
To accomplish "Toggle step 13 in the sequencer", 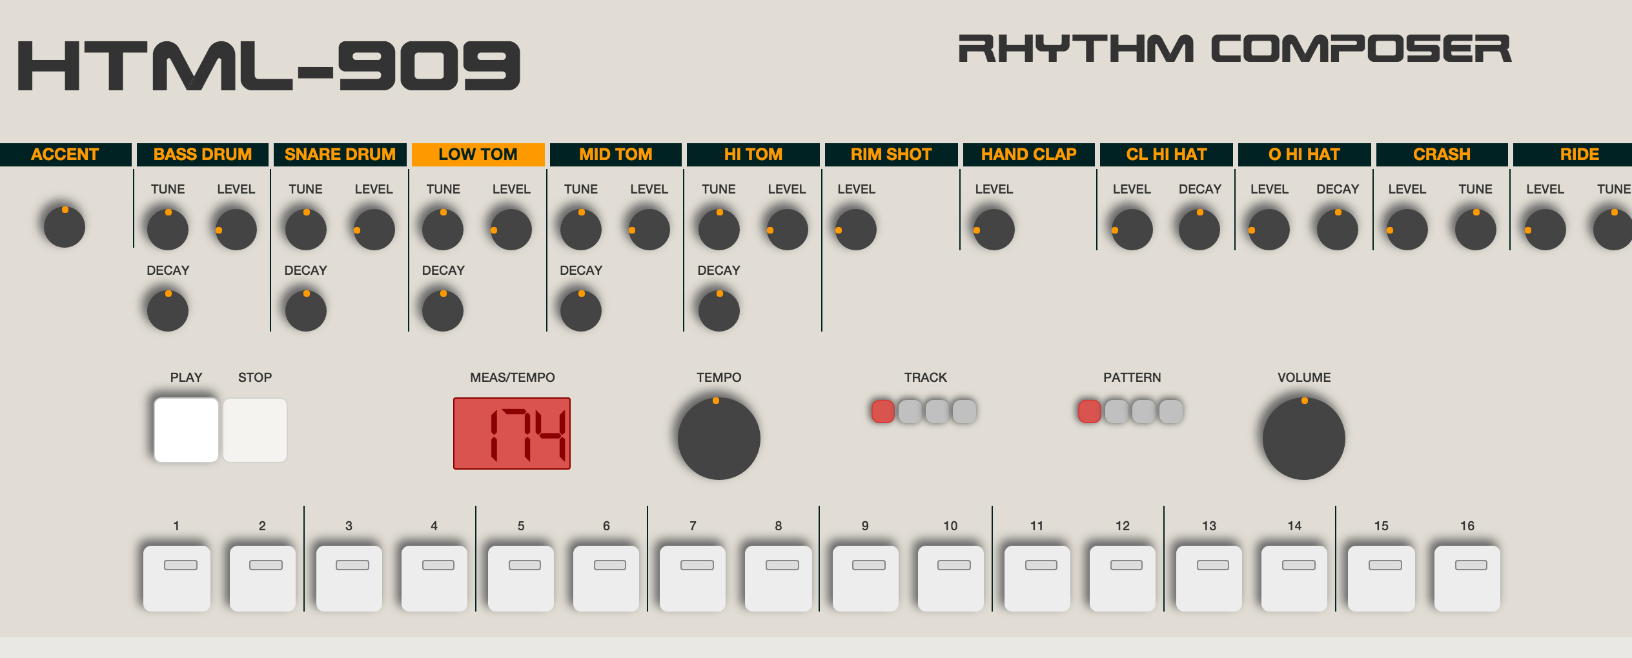I will [1209, 579].
